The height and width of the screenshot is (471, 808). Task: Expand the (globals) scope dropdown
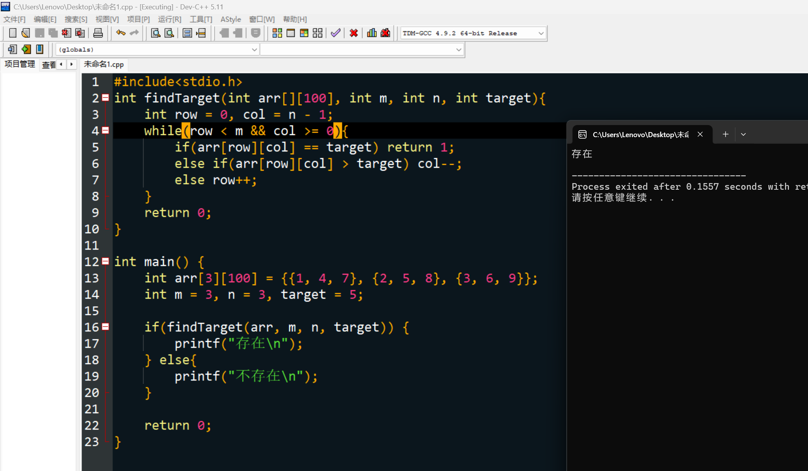254,50
